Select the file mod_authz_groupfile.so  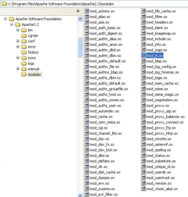pos(109,89)
